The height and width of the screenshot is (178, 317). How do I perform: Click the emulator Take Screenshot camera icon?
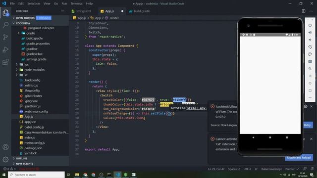(x=310, y=61)
